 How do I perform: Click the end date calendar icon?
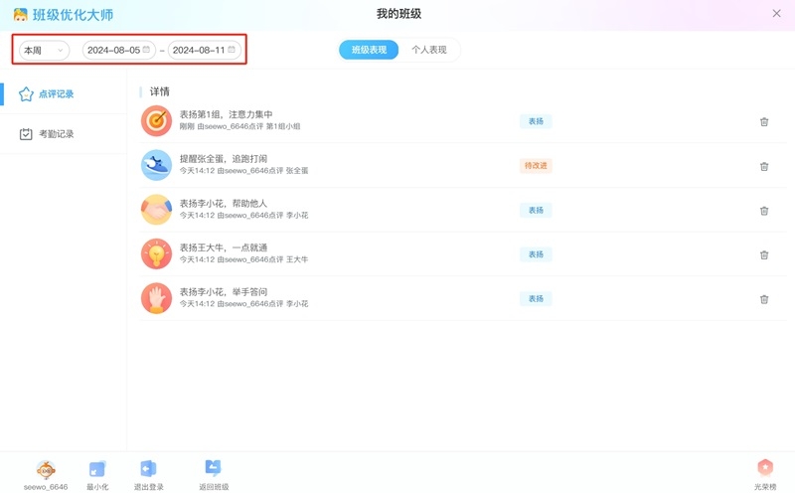232,49
